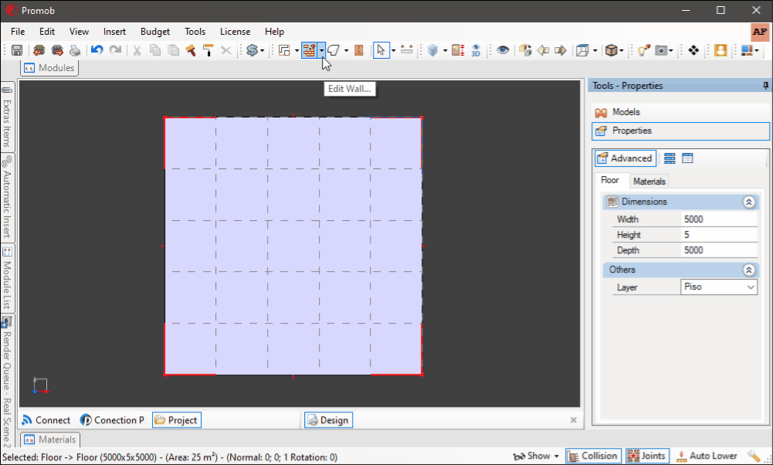Click the Project button
This screenshot has width=773, height=465.
(177, 420)
